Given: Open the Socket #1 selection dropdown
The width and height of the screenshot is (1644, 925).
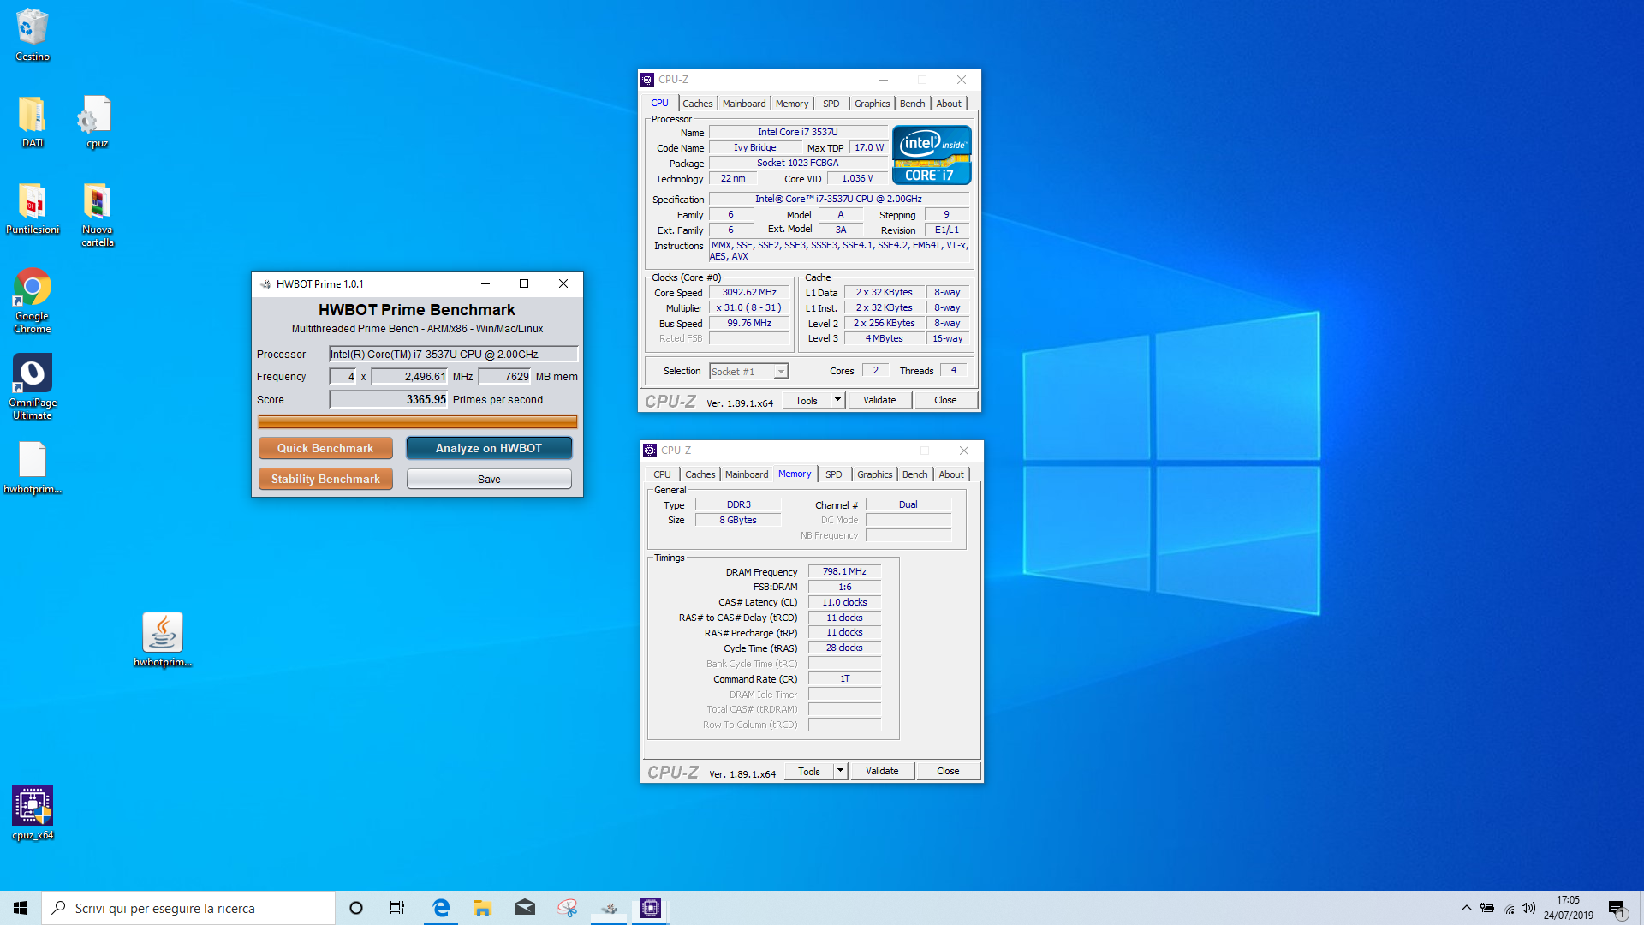Looking at the screenshot, I should 748,371.
